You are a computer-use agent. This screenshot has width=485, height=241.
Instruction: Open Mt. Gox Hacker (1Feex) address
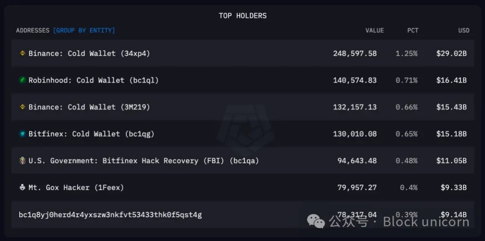(x=76, y=188)
